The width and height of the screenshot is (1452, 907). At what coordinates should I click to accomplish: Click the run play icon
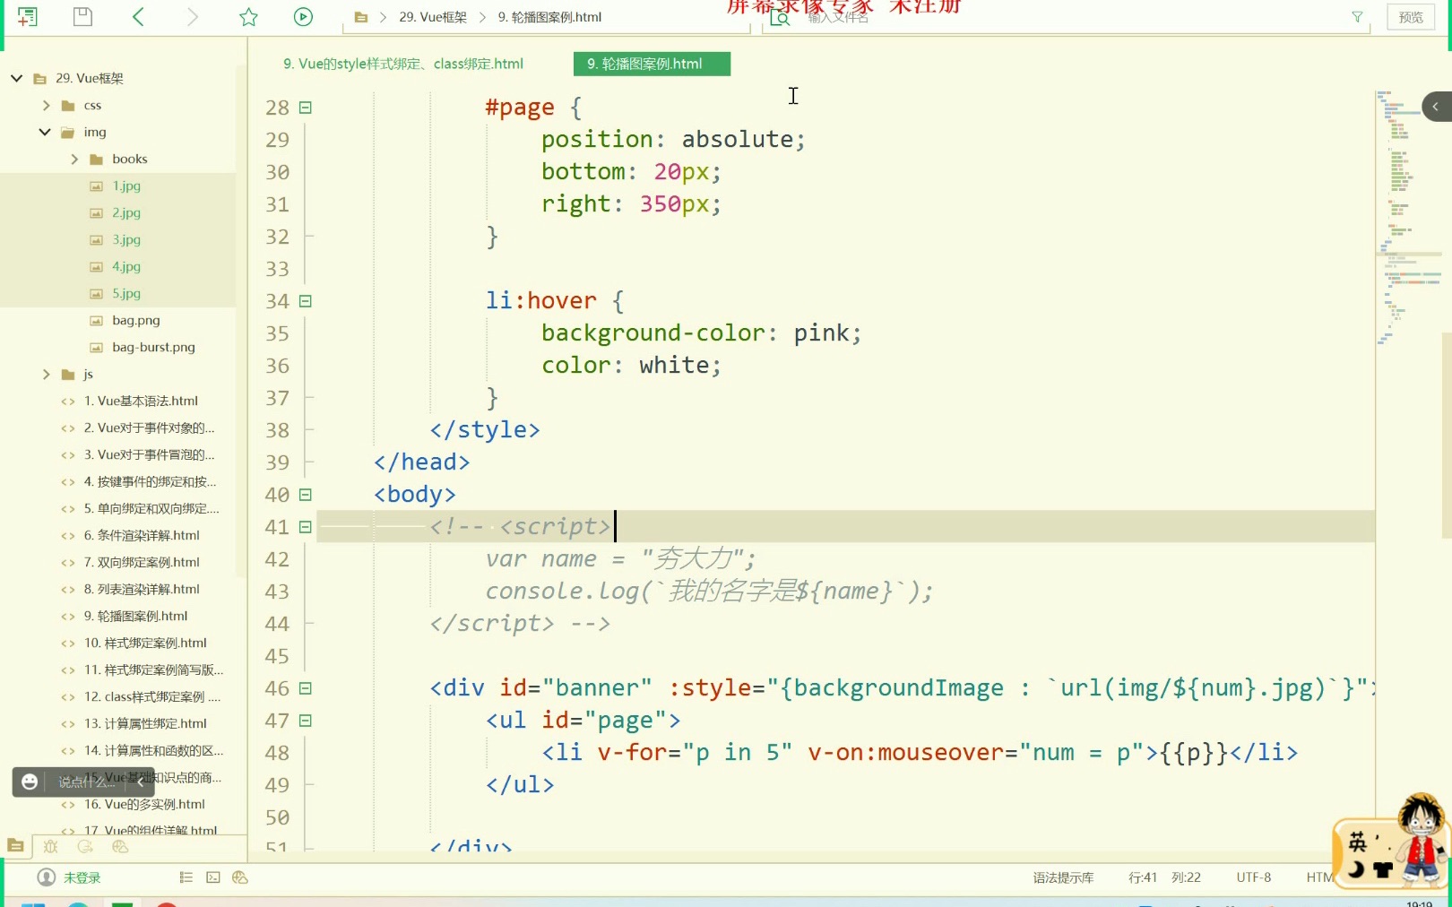(304, 16)
